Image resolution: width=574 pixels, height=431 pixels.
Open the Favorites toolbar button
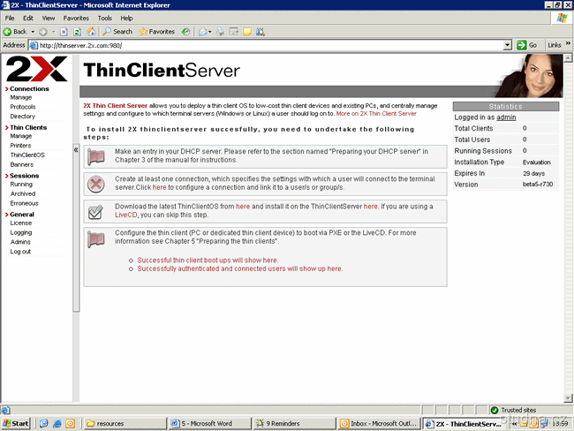click(x=156, y=32)
